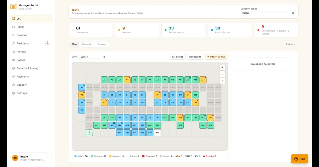Select space G75 on map
Image resolution: width=319 pixels, height=167 pixels.
pos(180,125)
